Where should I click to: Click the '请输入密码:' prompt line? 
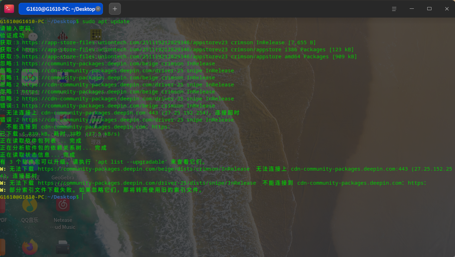18,28
